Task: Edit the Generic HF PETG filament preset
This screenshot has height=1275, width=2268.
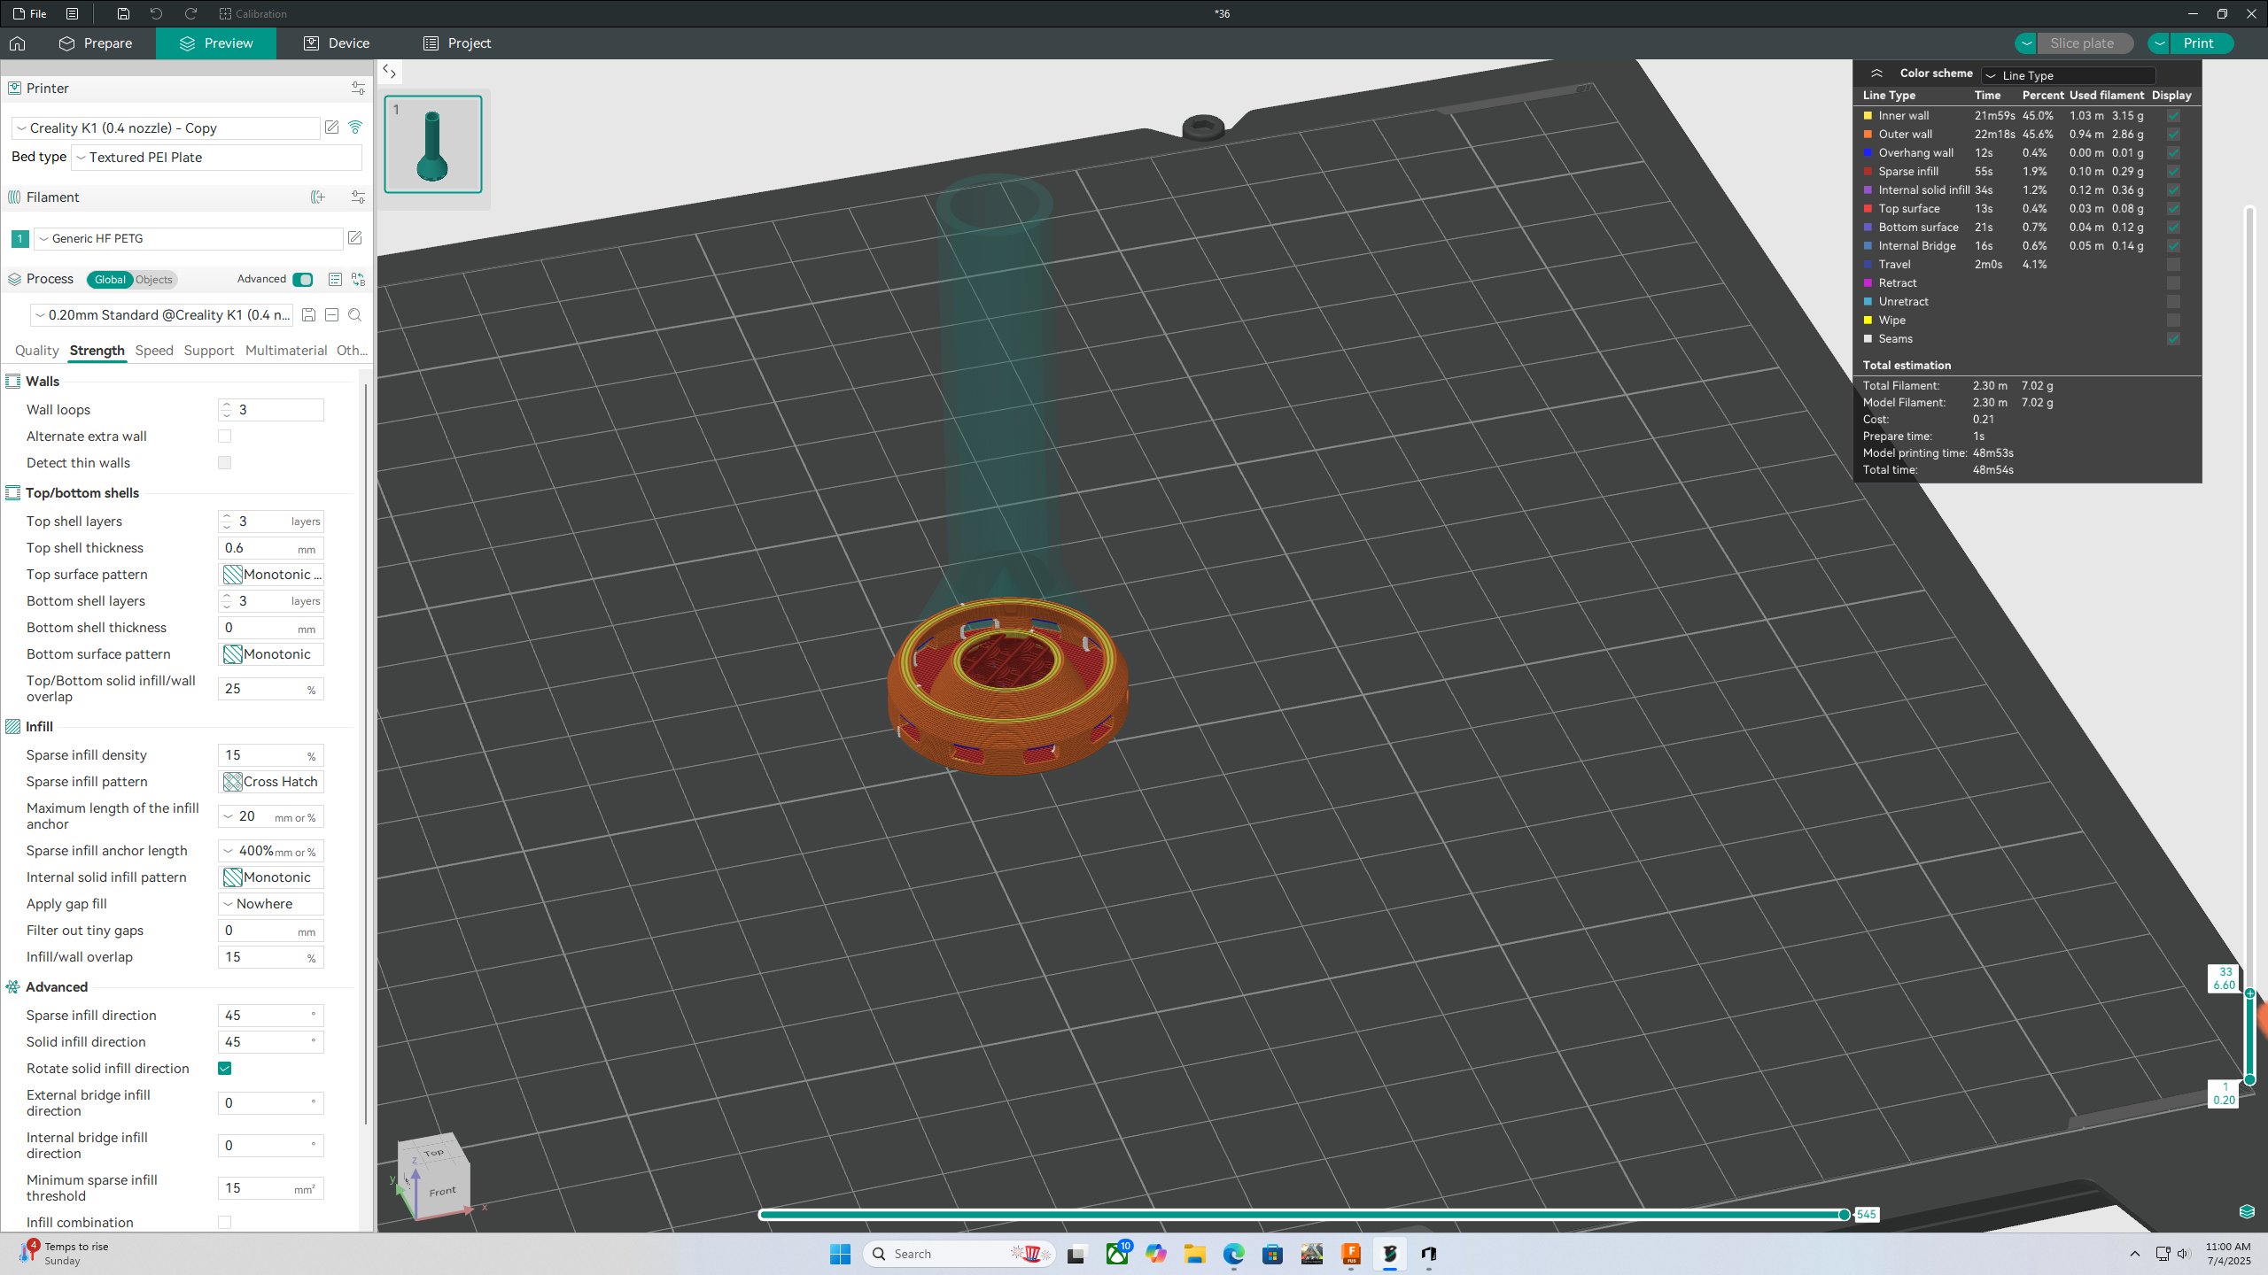Action: coord(355,238)
